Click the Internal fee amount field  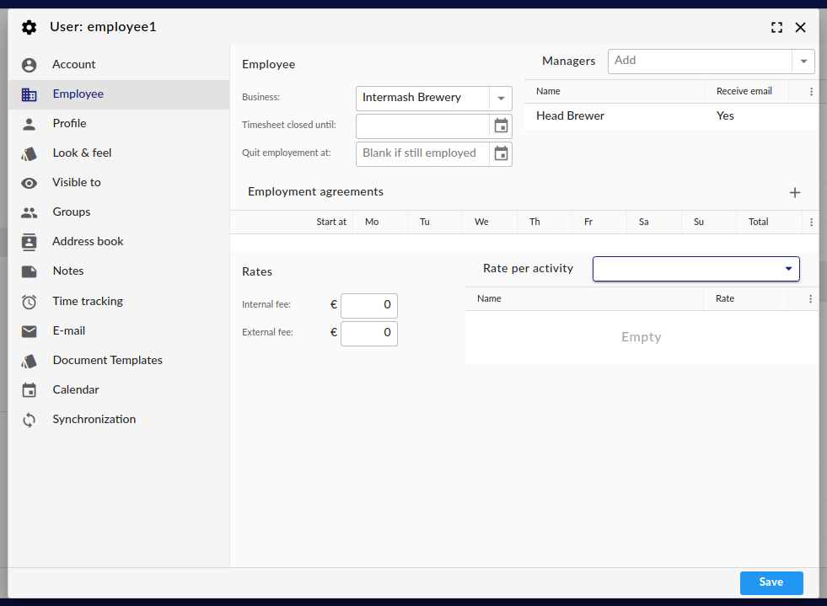tap(369, 305)
